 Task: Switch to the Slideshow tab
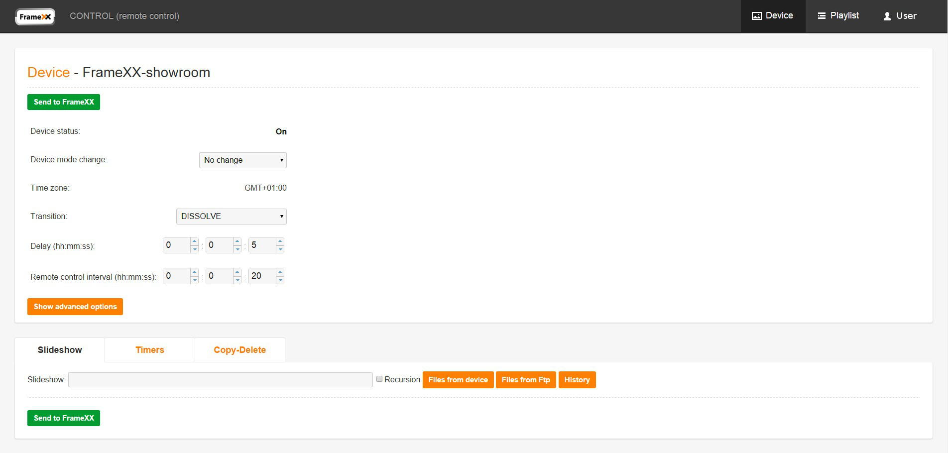coord(60,350)
